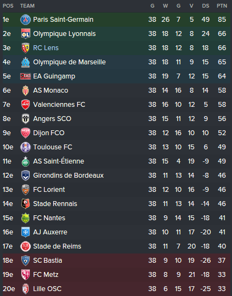Open the AS Saint-Étienne green crest
Viewport: 232px width, 296px height.
(26, 161)
